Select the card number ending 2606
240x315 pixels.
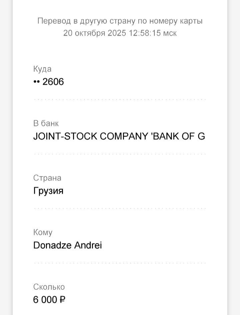coord(53,82)
